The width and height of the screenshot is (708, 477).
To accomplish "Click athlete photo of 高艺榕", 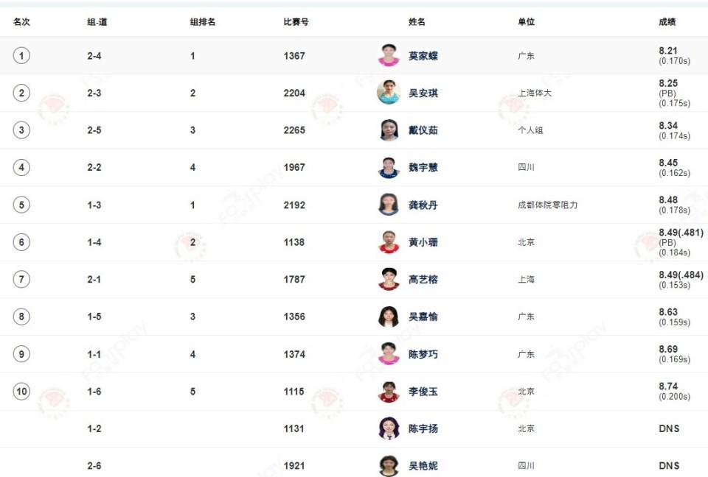I will (389, 279).
